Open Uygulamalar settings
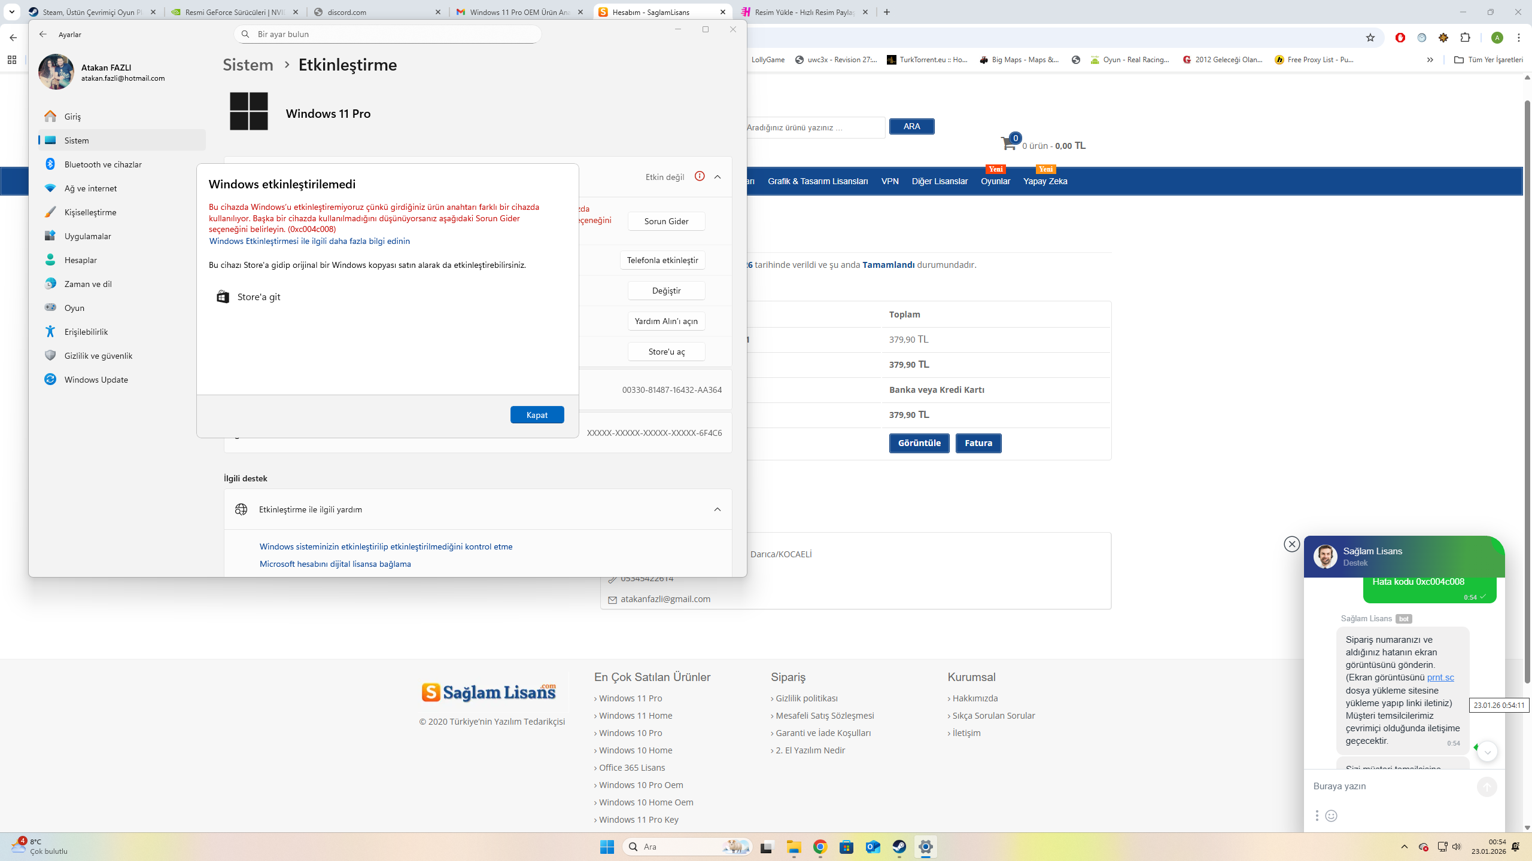This screenshot has width=1532, height=861. click(122, 236)
